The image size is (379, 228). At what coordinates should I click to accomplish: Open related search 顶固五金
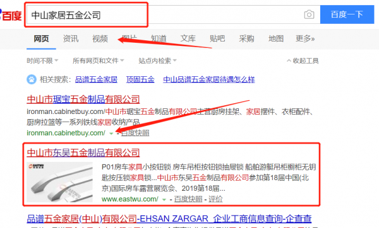[140, 79]
